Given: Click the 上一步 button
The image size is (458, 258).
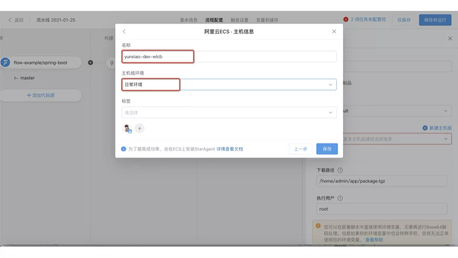Looking at the screenshot, I should coord(300,149).
